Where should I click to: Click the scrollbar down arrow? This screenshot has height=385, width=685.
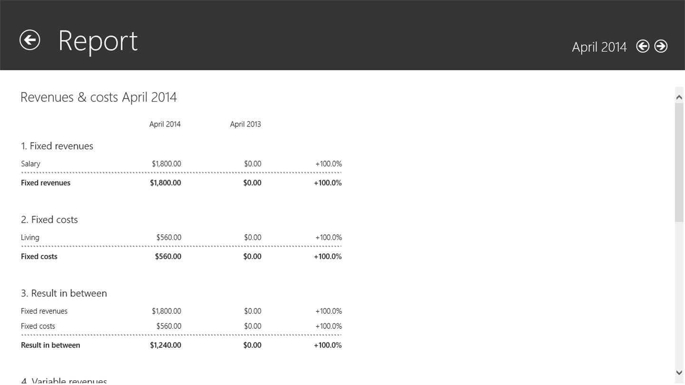[679, 373]
